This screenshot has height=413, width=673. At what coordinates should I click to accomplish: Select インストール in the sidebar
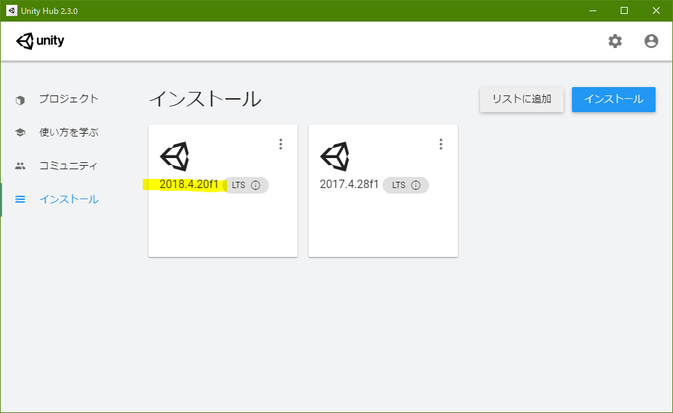[x=69, y=199]
